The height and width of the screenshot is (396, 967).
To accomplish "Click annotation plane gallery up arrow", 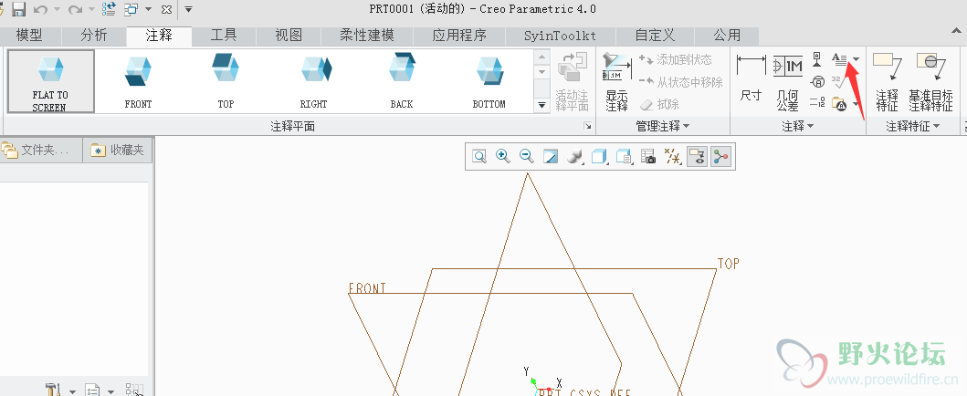I will pos(542,57).
